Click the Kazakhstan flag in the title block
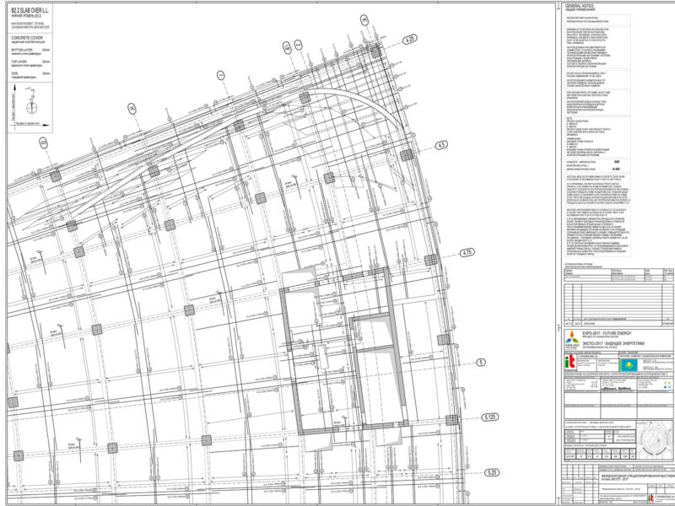The width and height of the screenshot is (675, 506). 629,365
